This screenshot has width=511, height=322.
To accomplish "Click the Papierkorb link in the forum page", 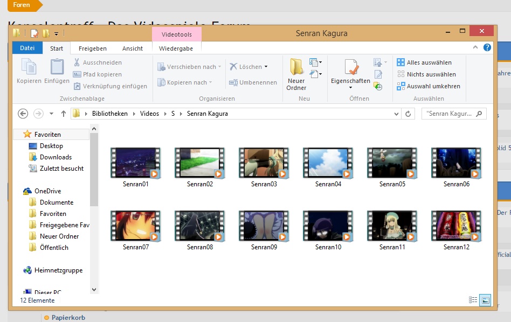I will pos(68,318).
